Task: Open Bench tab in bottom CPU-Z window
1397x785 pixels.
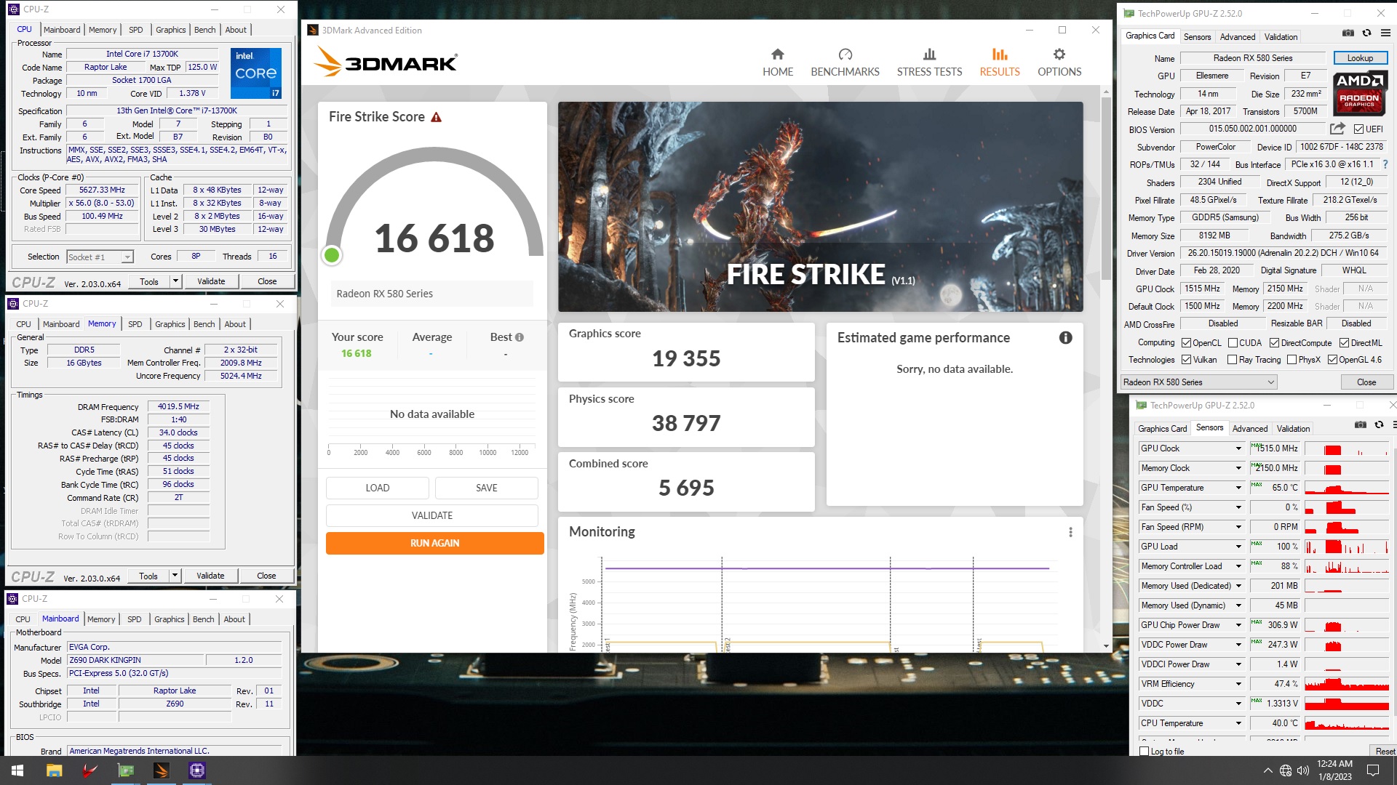Action: pyautogui.click(x=204, y=619)
